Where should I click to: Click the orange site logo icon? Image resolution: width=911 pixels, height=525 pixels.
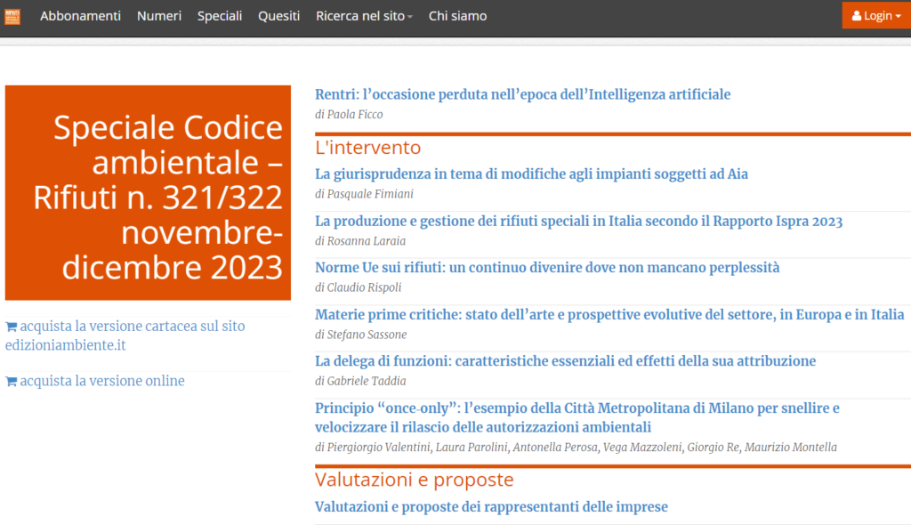tap(12, 16)
